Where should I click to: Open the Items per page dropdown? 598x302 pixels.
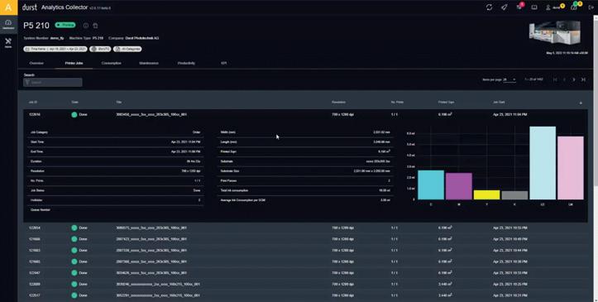509,79
